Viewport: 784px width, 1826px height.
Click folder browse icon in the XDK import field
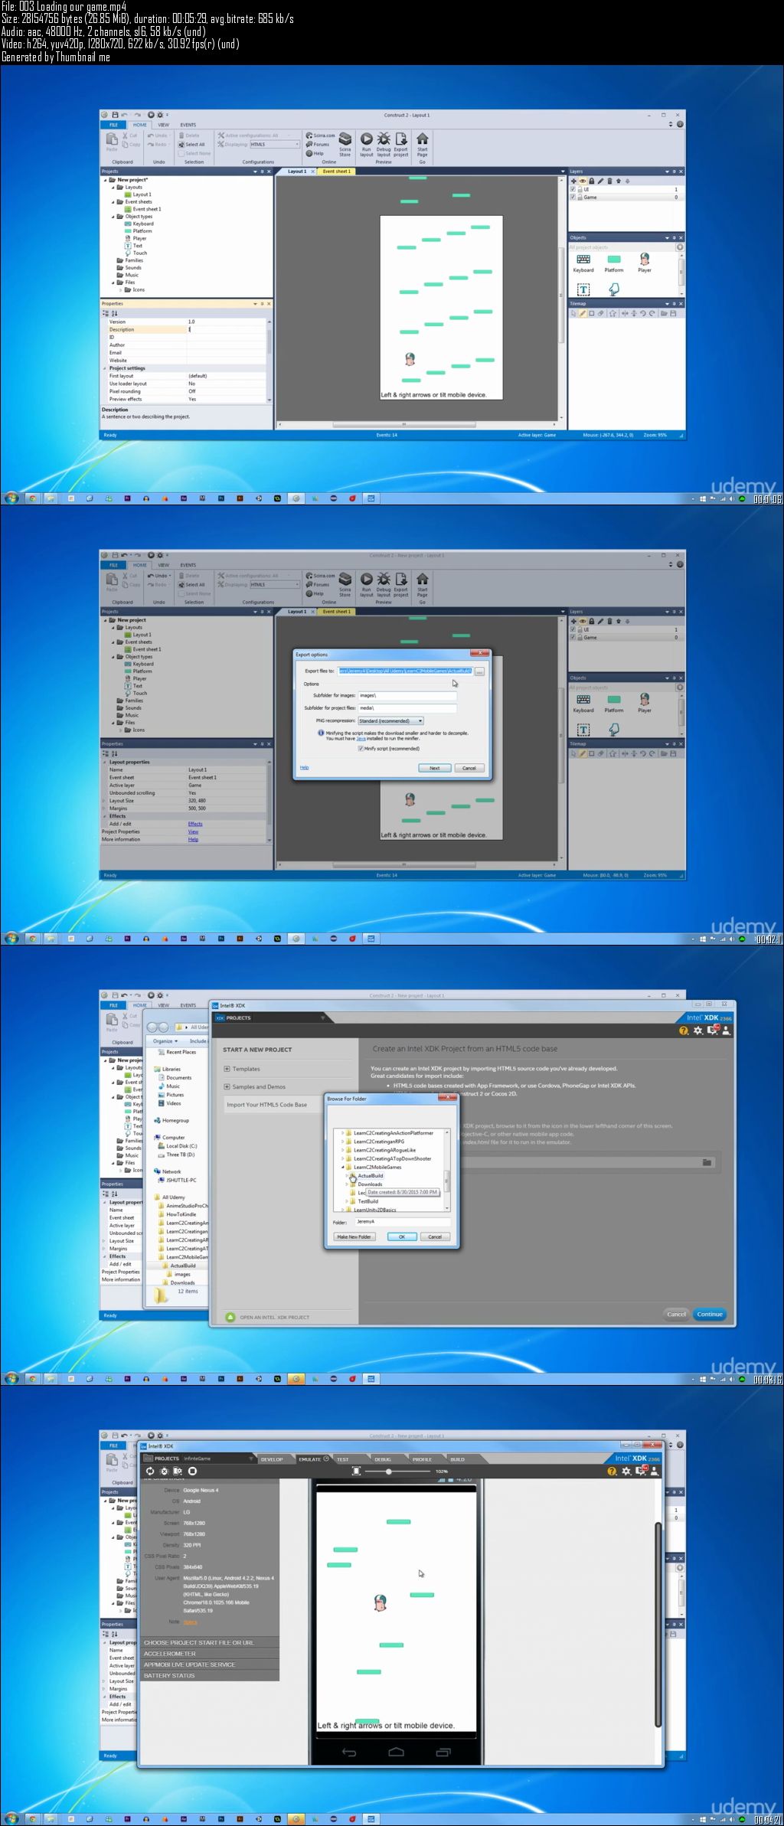click(707, 1162)
